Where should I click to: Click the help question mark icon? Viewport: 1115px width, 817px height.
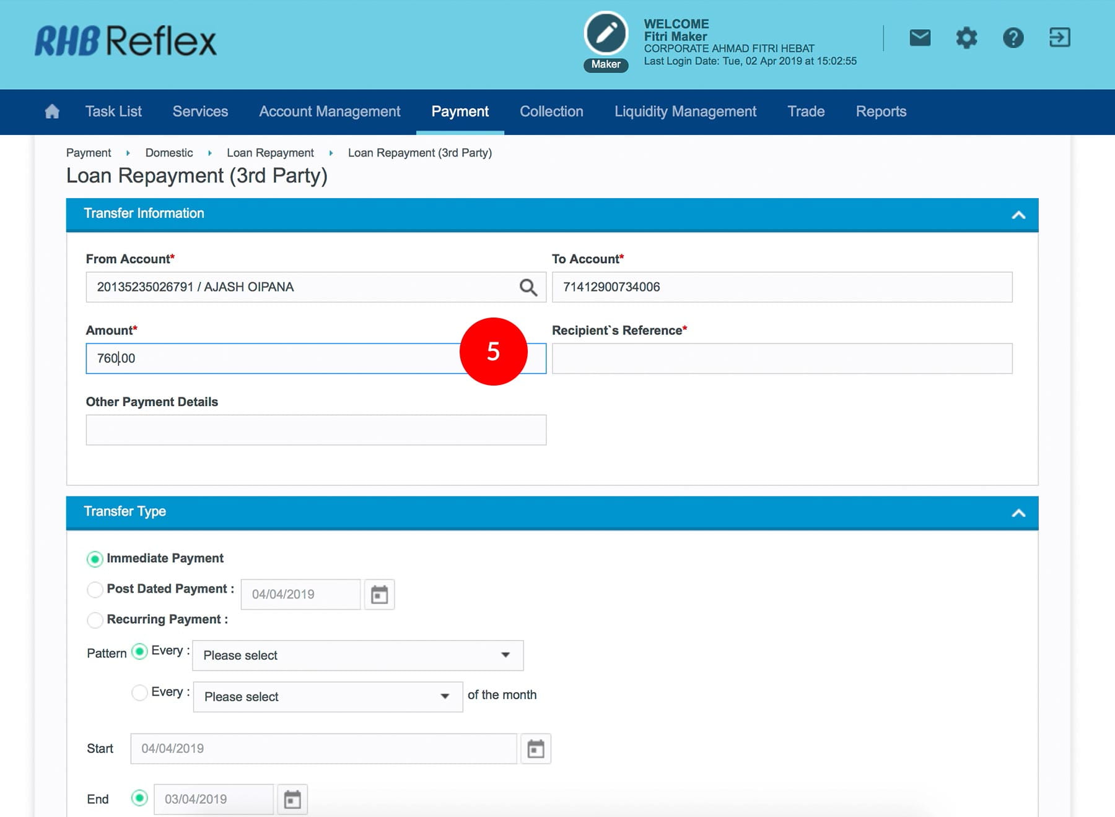coord(1013,38)
